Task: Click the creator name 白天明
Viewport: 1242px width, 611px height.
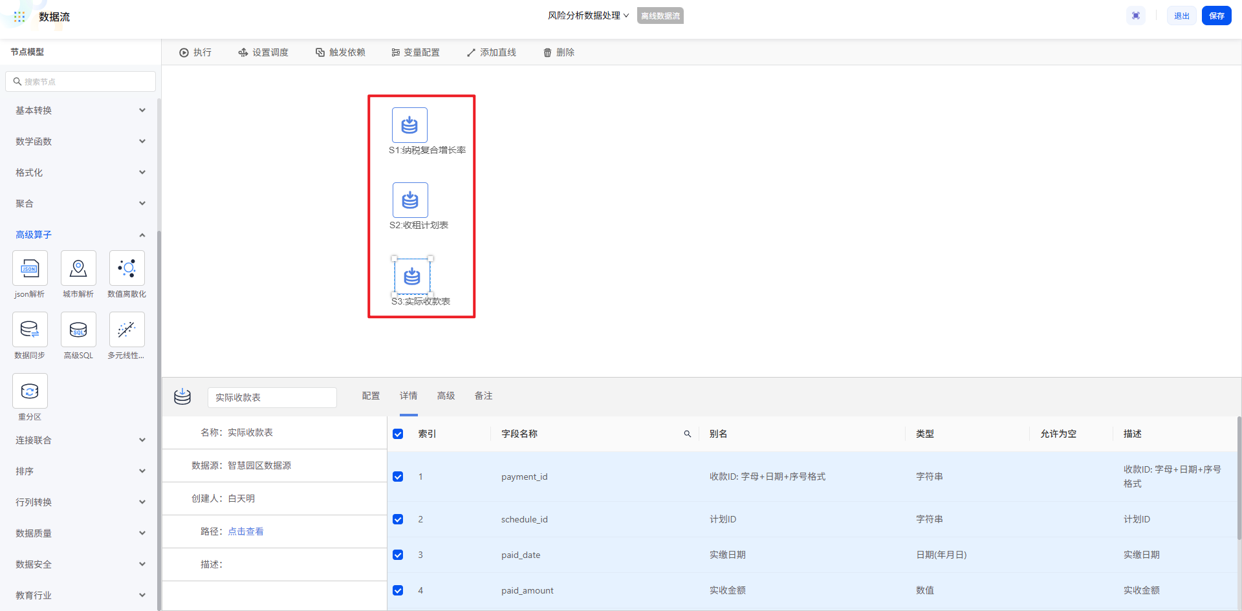Action: click(241, 498)
